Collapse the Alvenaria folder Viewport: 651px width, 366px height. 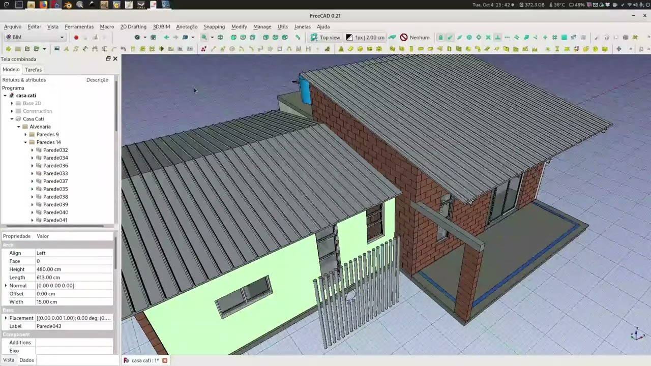[19, 127]
